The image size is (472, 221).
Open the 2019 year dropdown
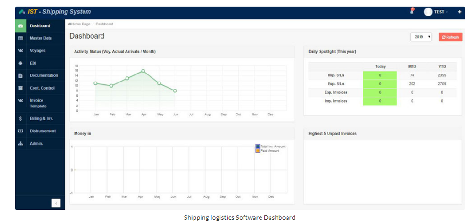coord(421,37)
